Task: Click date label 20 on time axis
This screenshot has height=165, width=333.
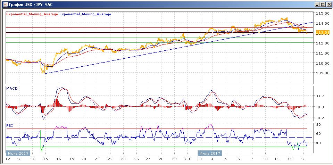Action: tap(84, 159)
